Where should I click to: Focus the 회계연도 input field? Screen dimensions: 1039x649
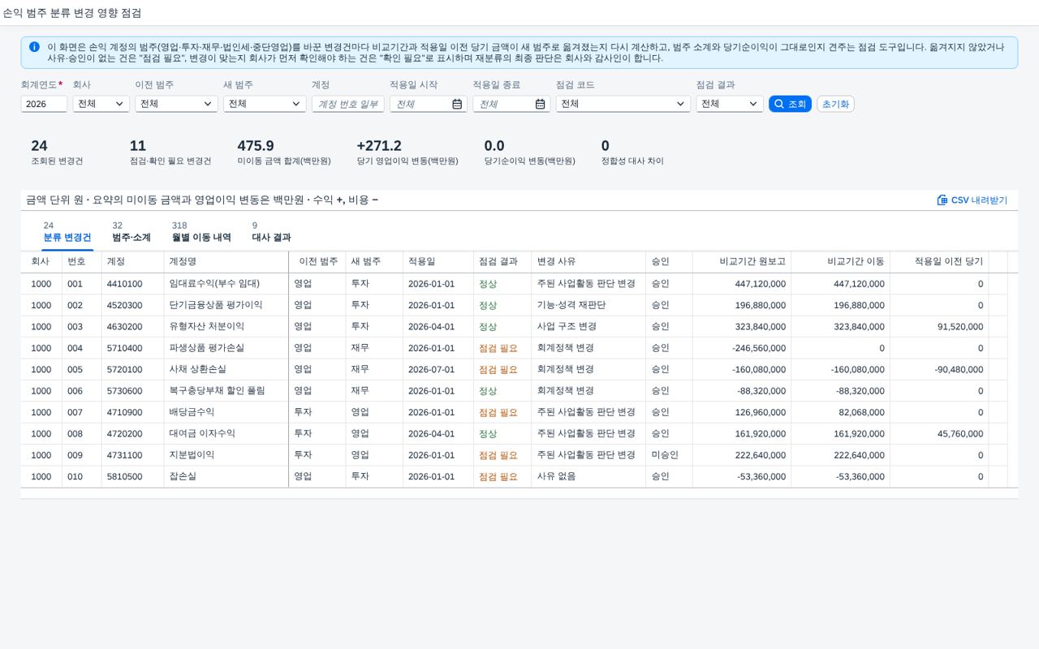(x=44, y=104)
